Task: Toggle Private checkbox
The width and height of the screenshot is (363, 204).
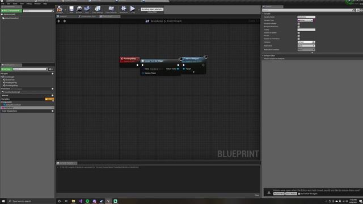Action: pyautogui.click(x=299, y=36)
